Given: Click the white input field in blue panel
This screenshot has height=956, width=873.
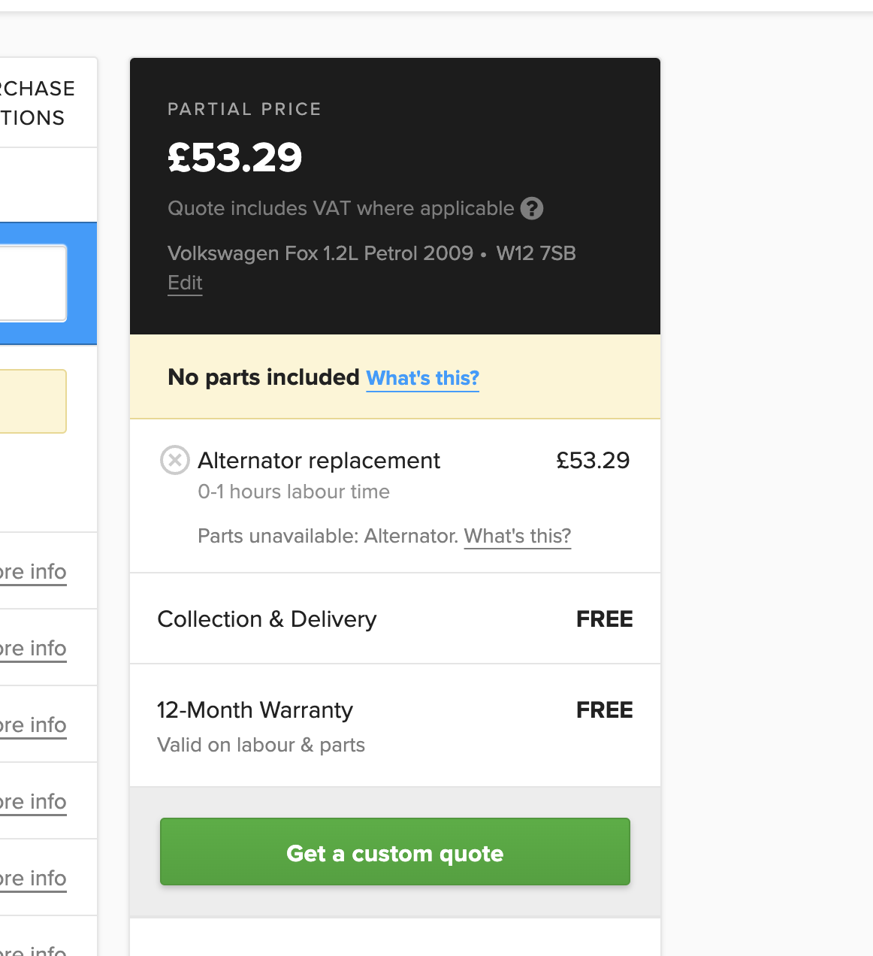Looking at the screenshot, I should [x=32, y=283].
